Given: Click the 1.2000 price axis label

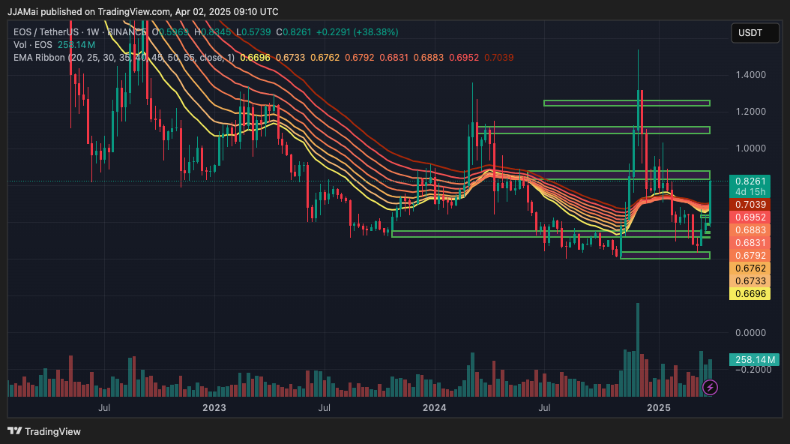Looking at the screenshot, I should coord(751,112).
